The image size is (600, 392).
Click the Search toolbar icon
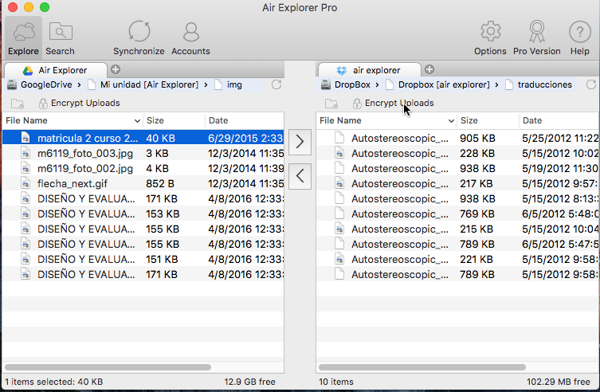point(60,38)
